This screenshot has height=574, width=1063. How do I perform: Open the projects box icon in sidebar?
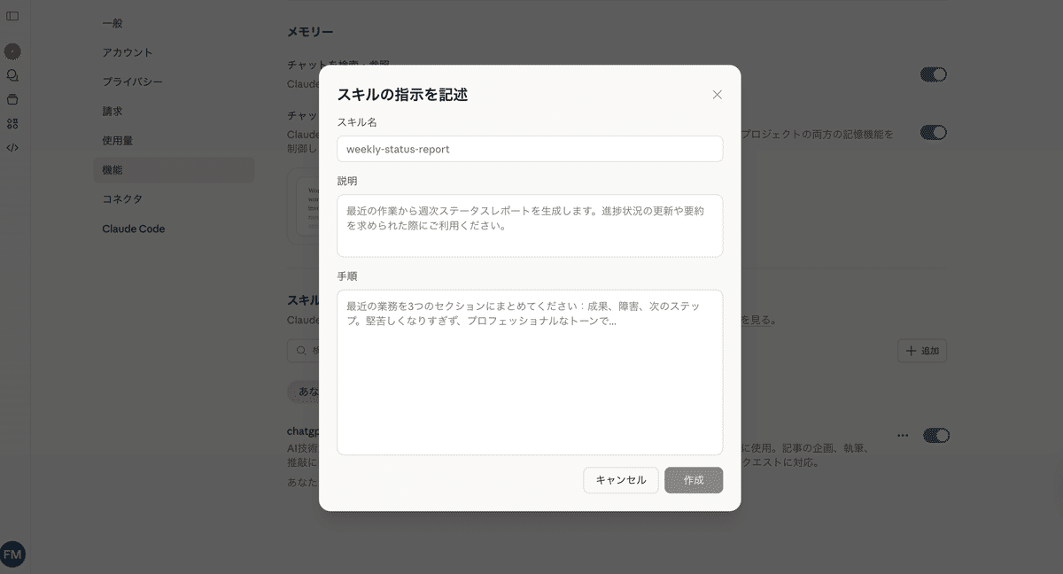(x=12, y=99)
